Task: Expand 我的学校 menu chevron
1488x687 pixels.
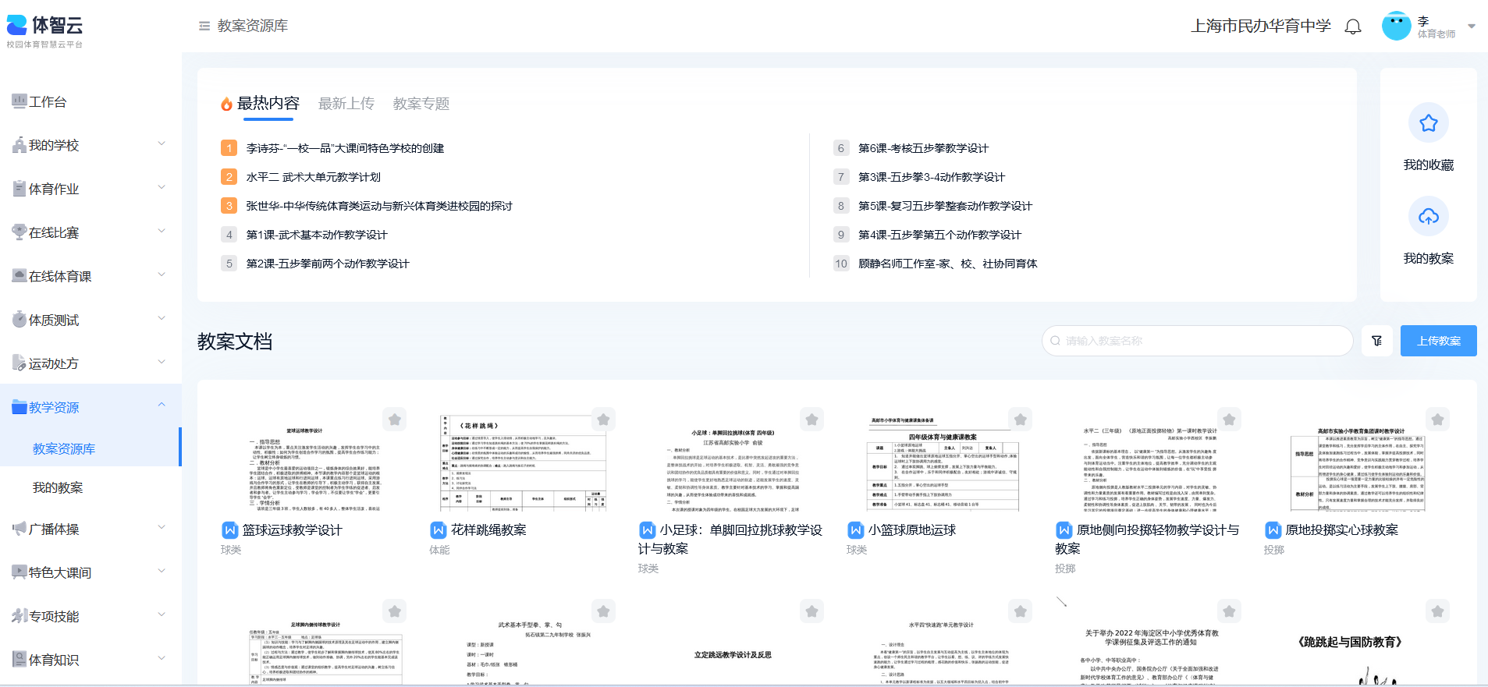Action: coord(162,143)
